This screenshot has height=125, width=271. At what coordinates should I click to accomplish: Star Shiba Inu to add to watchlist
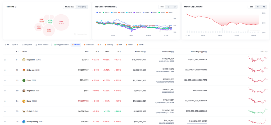[5, 70]
